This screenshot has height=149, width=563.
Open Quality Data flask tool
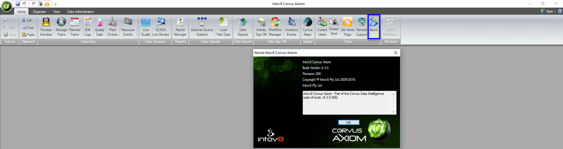coord(100,27)
